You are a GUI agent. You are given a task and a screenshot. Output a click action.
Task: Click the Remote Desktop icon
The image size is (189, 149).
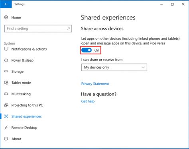click(6, 128)
